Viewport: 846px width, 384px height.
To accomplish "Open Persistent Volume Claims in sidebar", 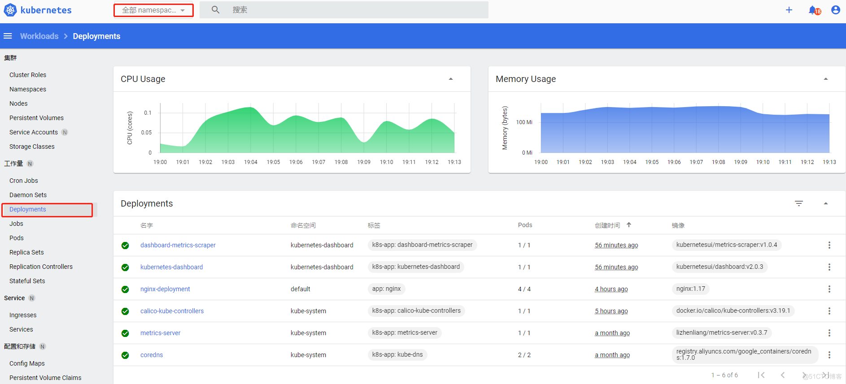I will point(45,378).
